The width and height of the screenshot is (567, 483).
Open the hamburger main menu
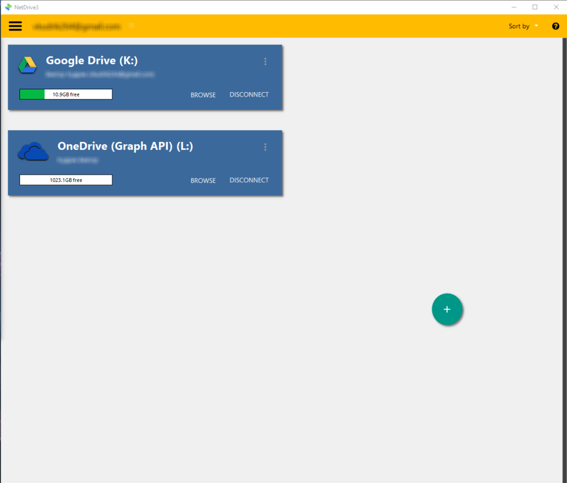[16, 26]
